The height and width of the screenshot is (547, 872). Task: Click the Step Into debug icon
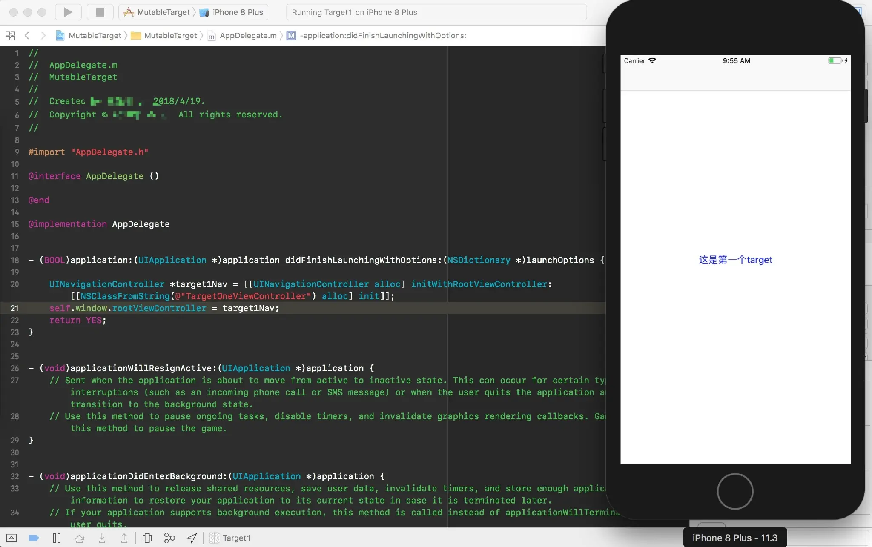tap(102, 538)
